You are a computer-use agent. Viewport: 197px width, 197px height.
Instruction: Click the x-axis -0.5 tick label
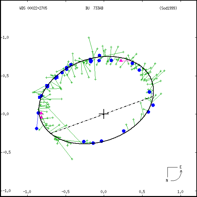(x=66, y=192)
